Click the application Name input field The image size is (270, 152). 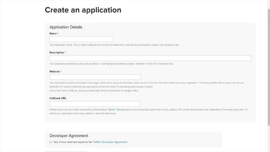click(81, 39)
